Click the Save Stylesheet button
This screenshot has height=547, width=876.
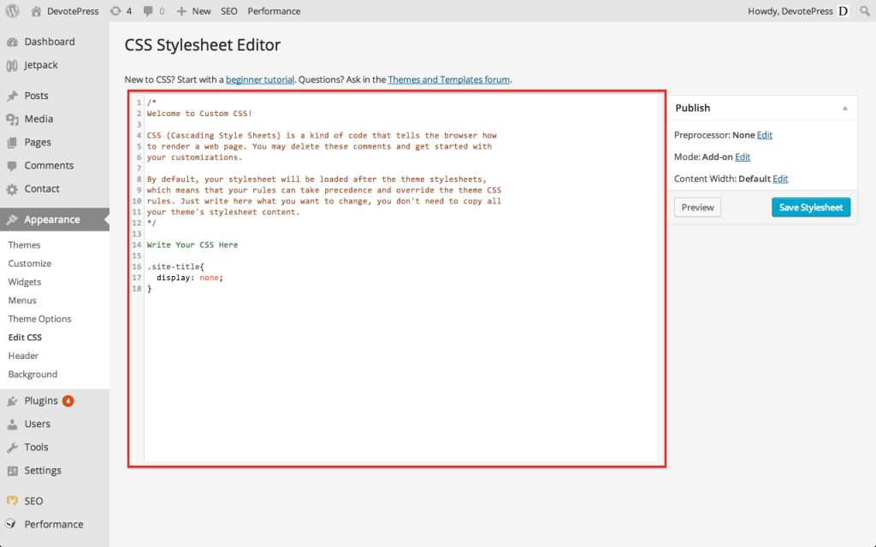pos(811,207)
